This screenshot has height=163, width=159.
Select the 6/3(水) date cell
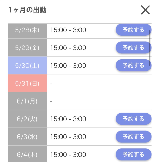click(27, 137)
